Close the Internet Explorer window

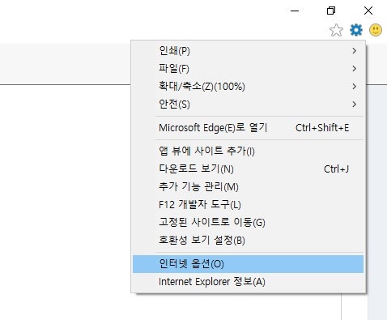368,11
